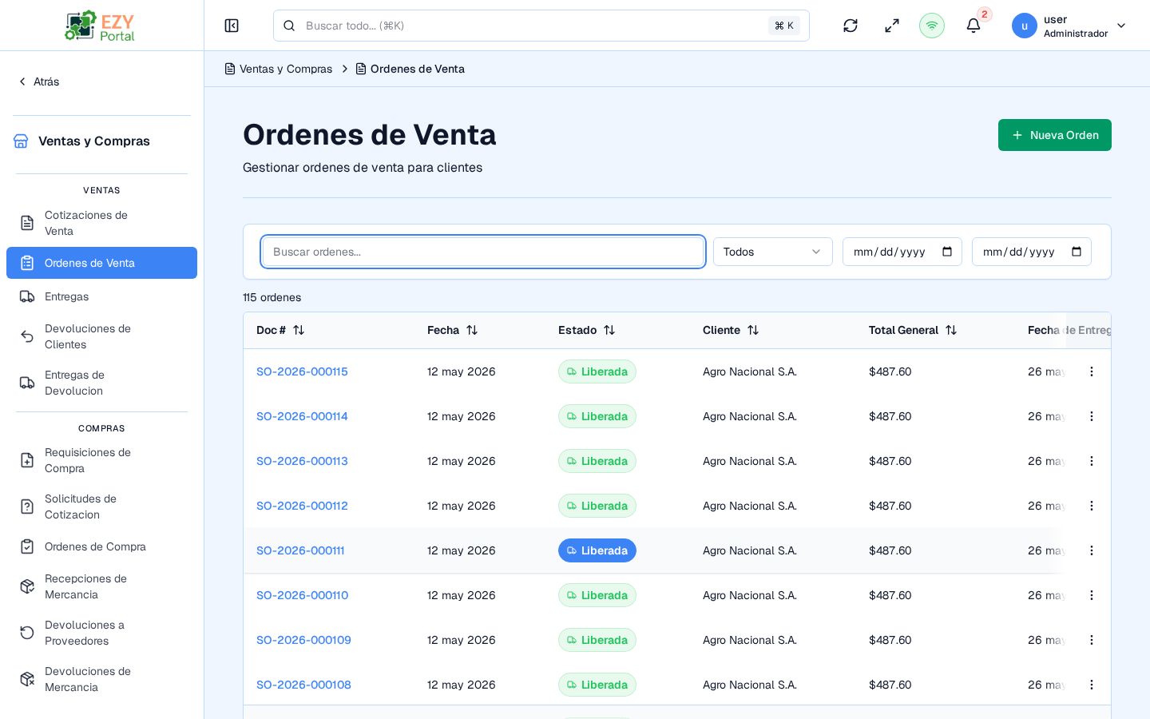The height and width of the screenshot is (719, 1150).
Task: Click the green wifi connection status icon
Action: point(932,26)
